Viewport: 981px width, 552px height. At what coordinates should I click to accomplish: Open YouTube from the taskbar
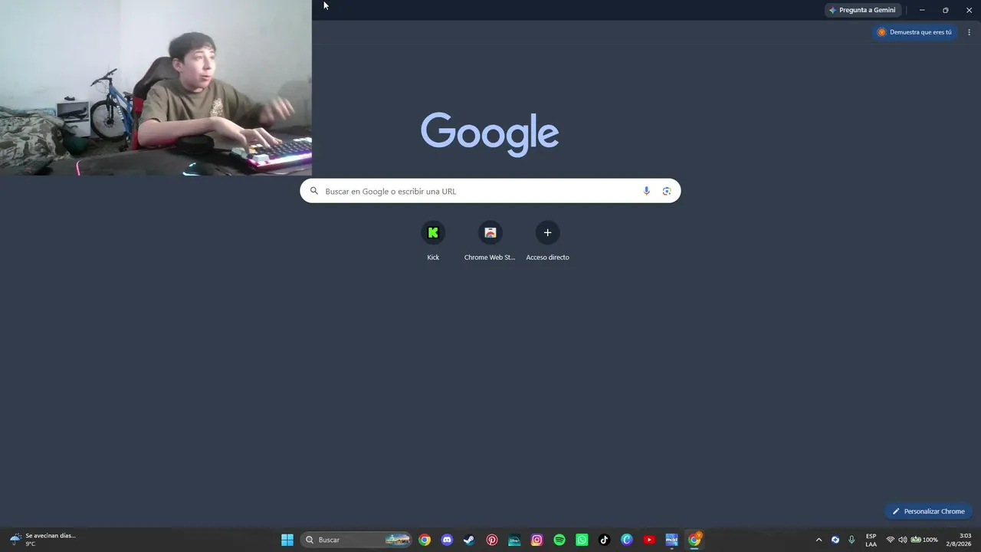tap(649, 540)
